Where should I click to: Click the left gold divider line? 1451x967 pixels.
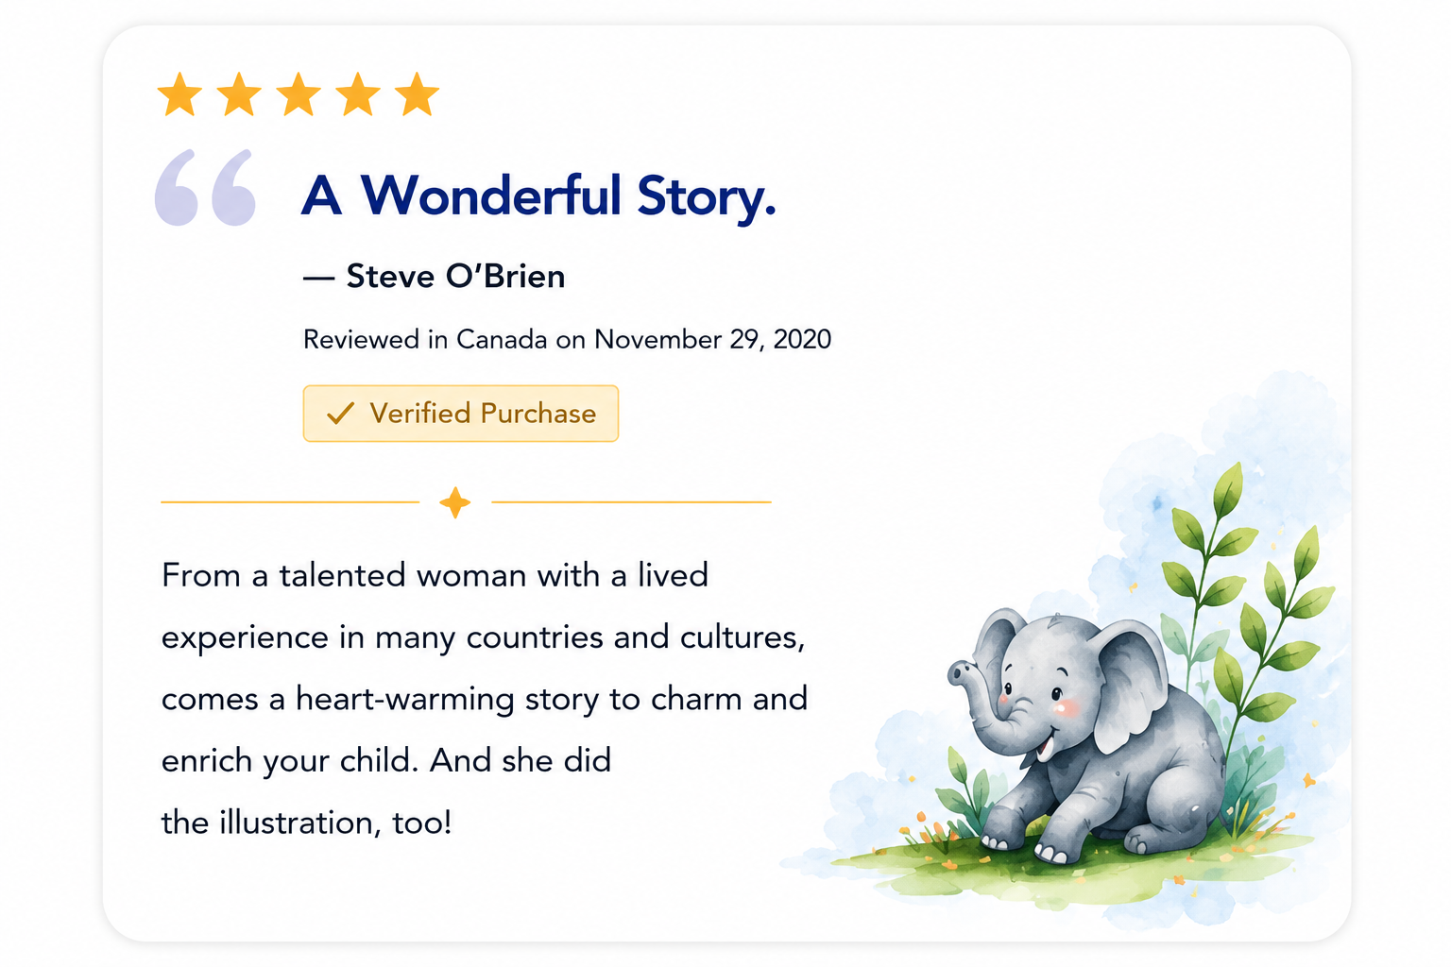pyautogui.click(x=290, y=502)
